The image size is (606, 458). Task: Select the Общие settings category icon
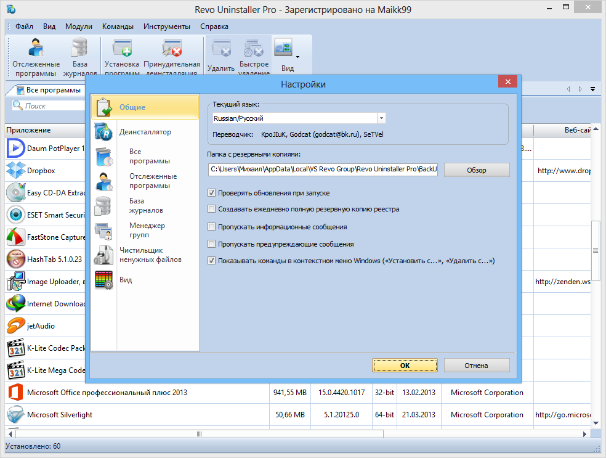(104, 107)
